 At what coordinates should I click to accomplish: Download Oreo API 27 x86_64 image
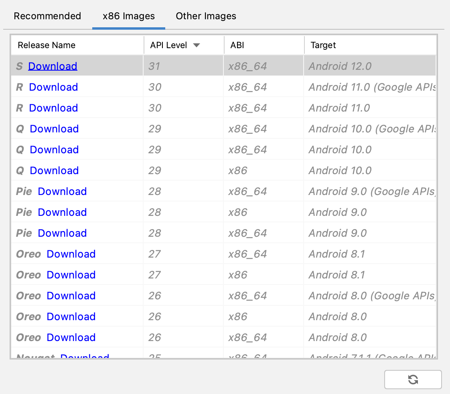[x=71, y=254]
